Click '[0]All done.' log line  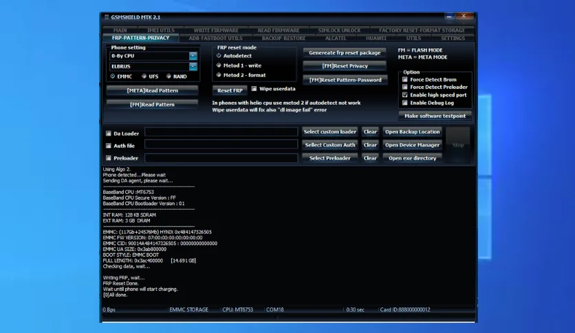click(115, 295)
